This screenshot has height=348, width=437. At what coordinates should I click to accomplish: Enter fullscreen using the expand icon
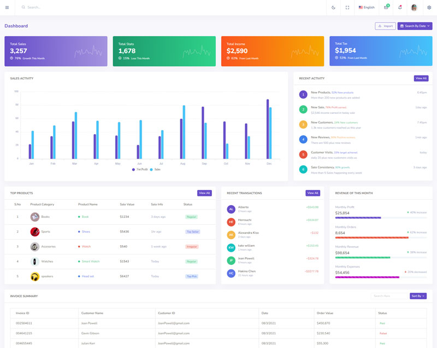(347, 7)
